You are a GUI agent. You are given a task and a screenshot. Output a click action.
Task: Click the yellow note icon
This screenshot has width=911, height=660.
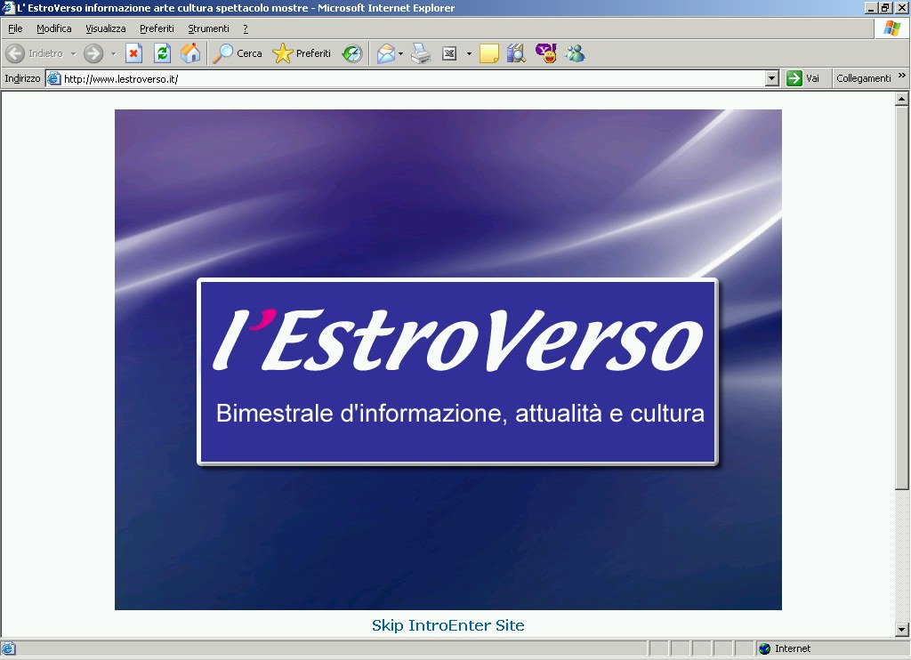pyautogui.click(x=488, y=53)
